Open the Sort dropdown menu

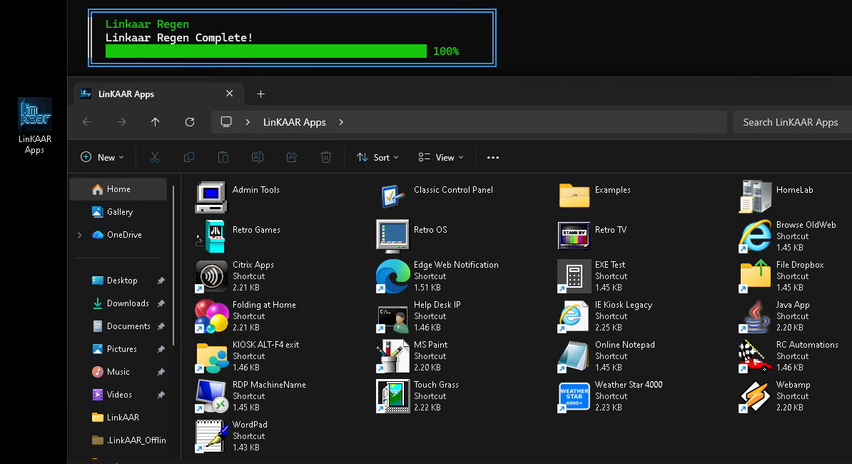pyautogui.click(x=377, y=158)
